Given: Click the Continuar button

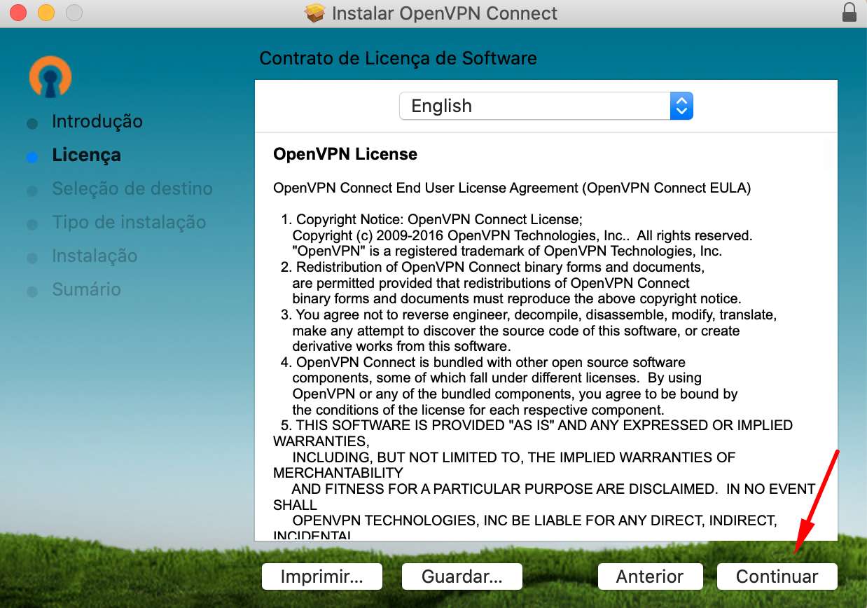Looking at the screenshot, I should [x=777, y=576].
